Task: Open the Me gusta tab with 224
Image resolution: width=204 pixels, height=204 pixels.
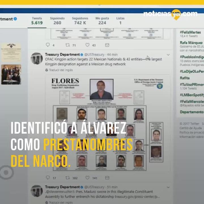Action: tap(102, 21)
